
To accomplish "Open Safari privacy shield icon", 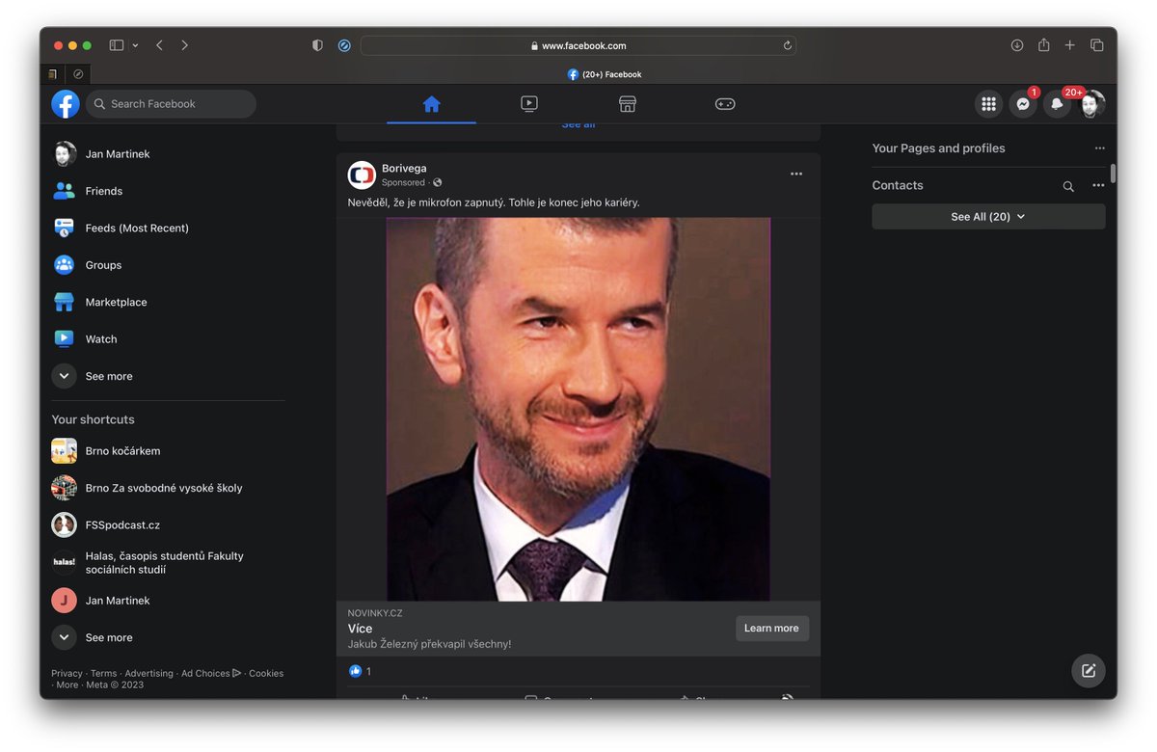I will tap(317, 45).
